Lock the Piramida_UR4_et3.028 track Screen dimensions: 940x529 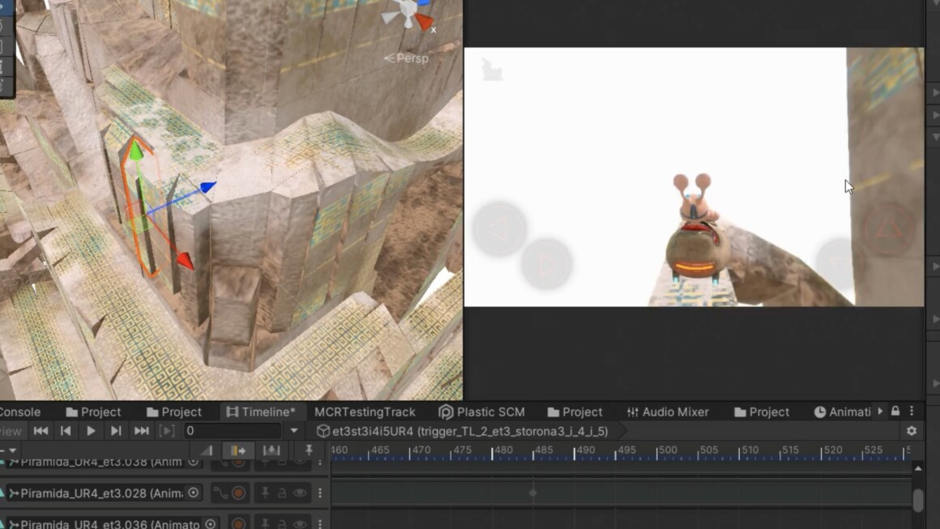282,493
